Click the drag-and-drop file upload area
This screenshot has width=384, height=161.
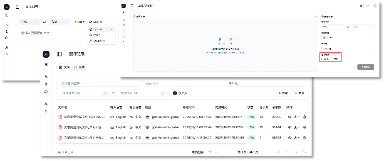coord(225,46)
